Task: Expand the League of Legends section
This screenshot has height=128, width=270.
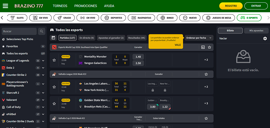Action: click(x=43, y=61)
